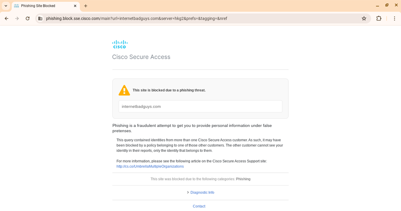Image resolution: width=401 pixels, height=211 pixels.
Task: View site information icon in address bar
Action: pos(40,18)
